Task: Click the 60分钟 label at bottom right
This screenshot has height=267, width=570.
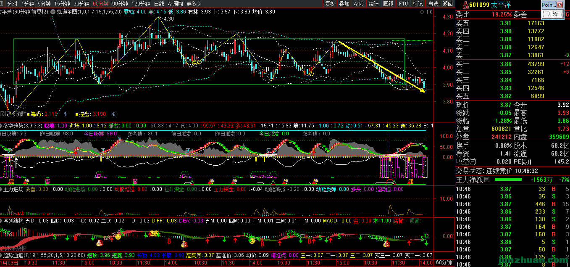Action: pyautogui.click(x=444, y=262)
